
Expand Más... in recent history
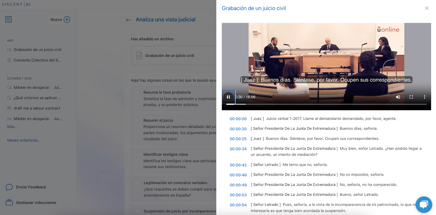(x=12, y=127)
